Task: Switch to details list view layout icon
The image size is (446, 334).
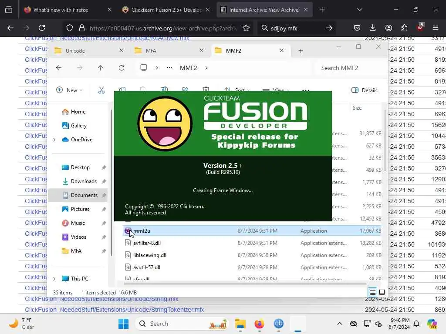Action: point(372,292)
